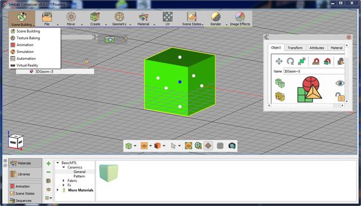
Task: Select the arrow pointer selection tool
Action: click(173, 146)
